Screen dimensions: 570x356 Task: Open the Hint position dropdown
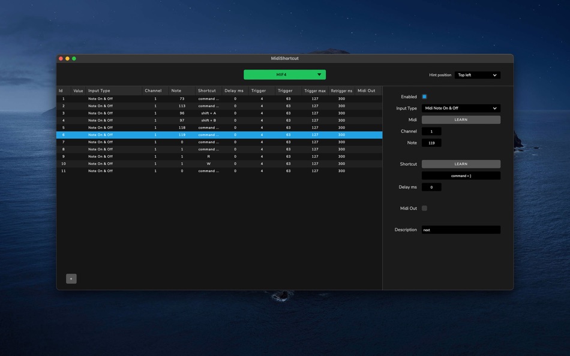pos(478,75)
